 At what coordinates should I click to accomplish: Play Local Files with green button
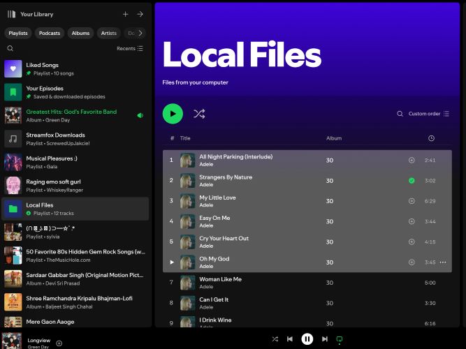pyautogui.click(x=173, y=114)
